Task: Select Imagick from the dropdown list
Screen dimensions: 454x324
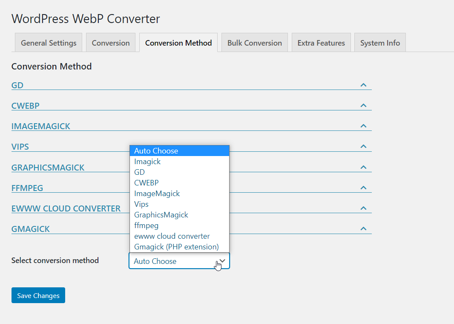Action: pos(147,161)
